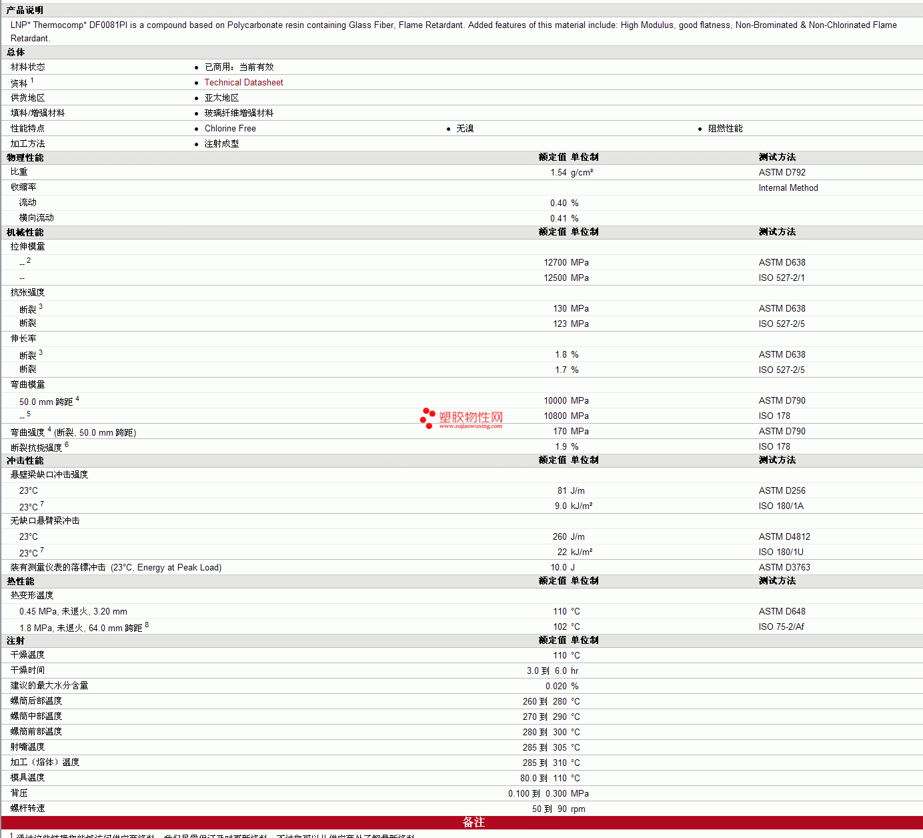923x838 pixels.
Task: Click the 无缺口悬臂梁冲击 label
Action: coord(45,520)
